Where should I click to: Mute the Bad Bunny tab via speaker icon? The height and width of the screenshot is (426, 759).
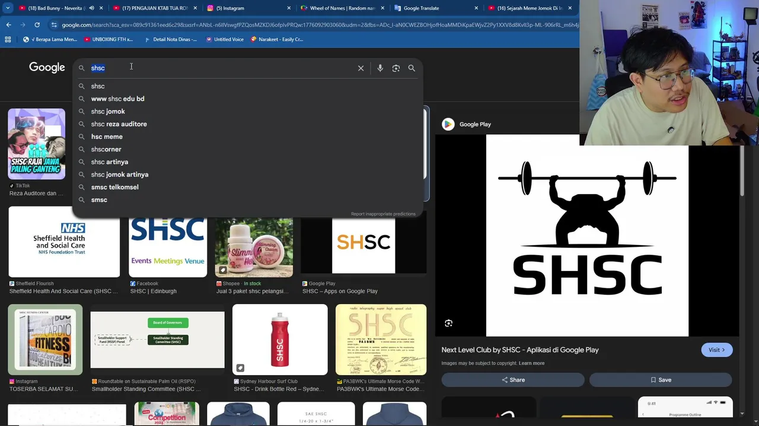pyautogui.click(x=91, y=8)
